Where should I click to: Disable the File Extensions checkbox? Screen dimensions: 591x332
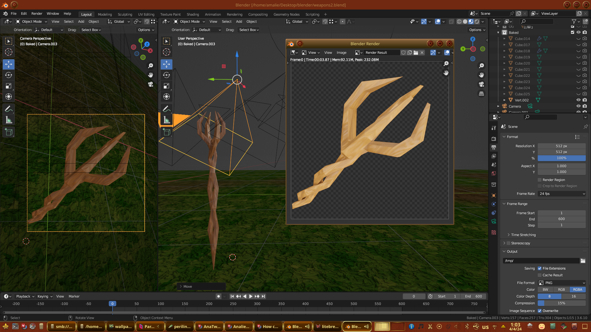540,268
